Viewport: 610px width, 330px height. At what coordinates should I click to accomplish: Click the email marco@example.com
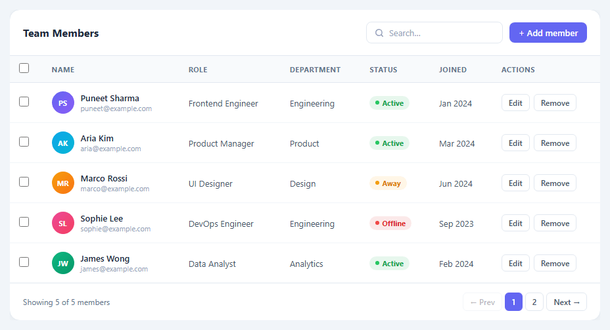tap(115, 189)
